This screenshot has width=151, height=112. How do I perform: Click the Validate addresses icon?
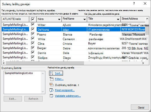coord(51,96)
